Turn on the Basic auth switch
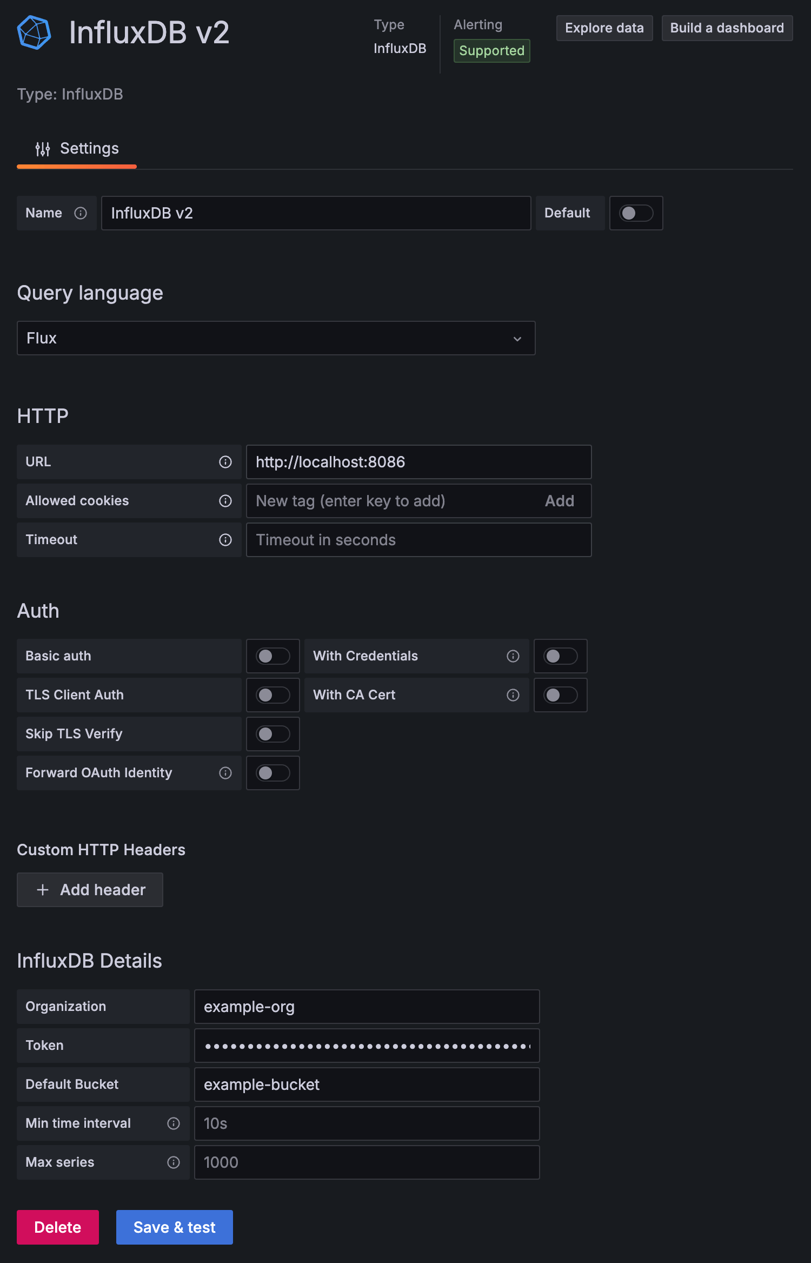 click(x=272, y=656)
